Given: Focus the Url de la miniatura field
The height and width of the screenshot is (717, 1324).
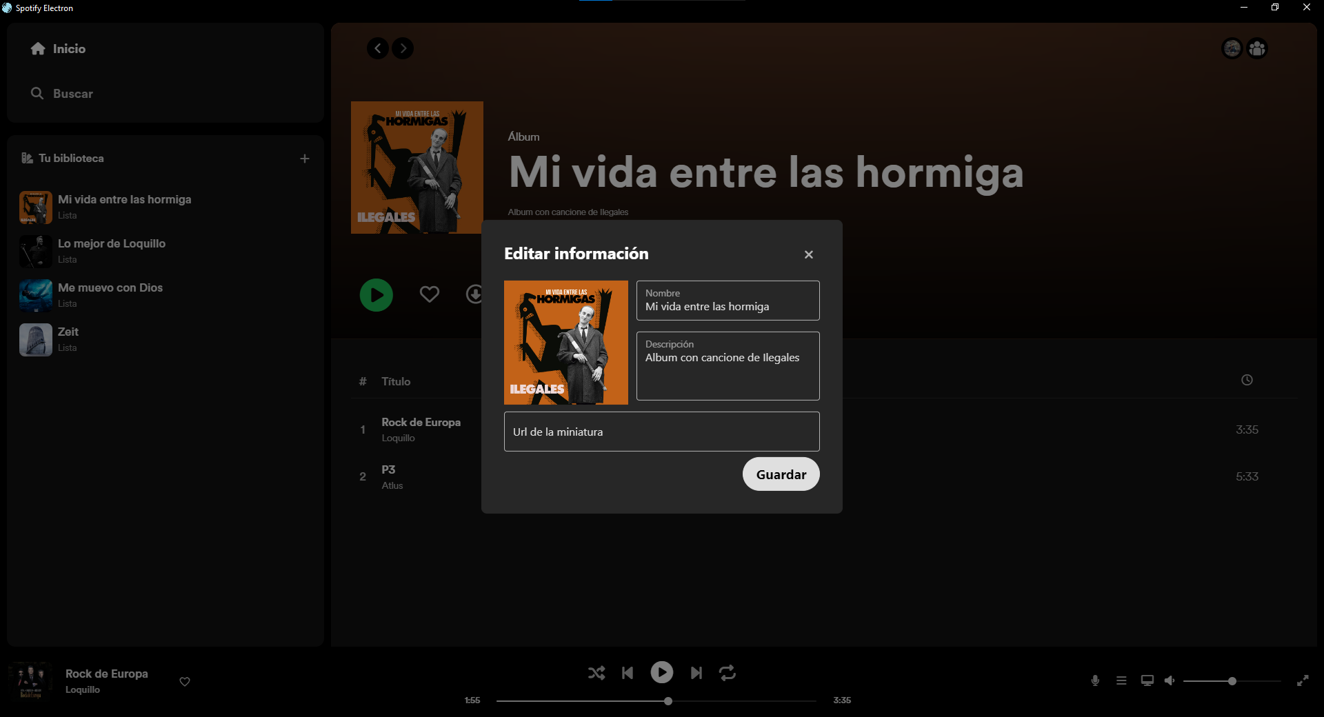Looking at the screenshot, I should coord(662,432).
